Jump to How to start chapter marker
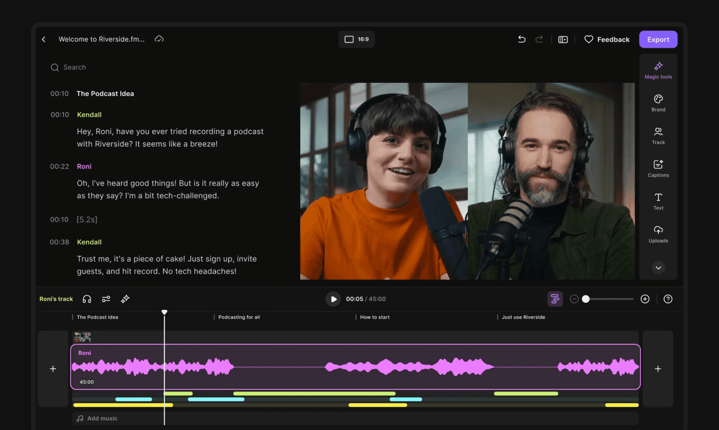This screenshot has width=719, height=430. pos(374,317)
